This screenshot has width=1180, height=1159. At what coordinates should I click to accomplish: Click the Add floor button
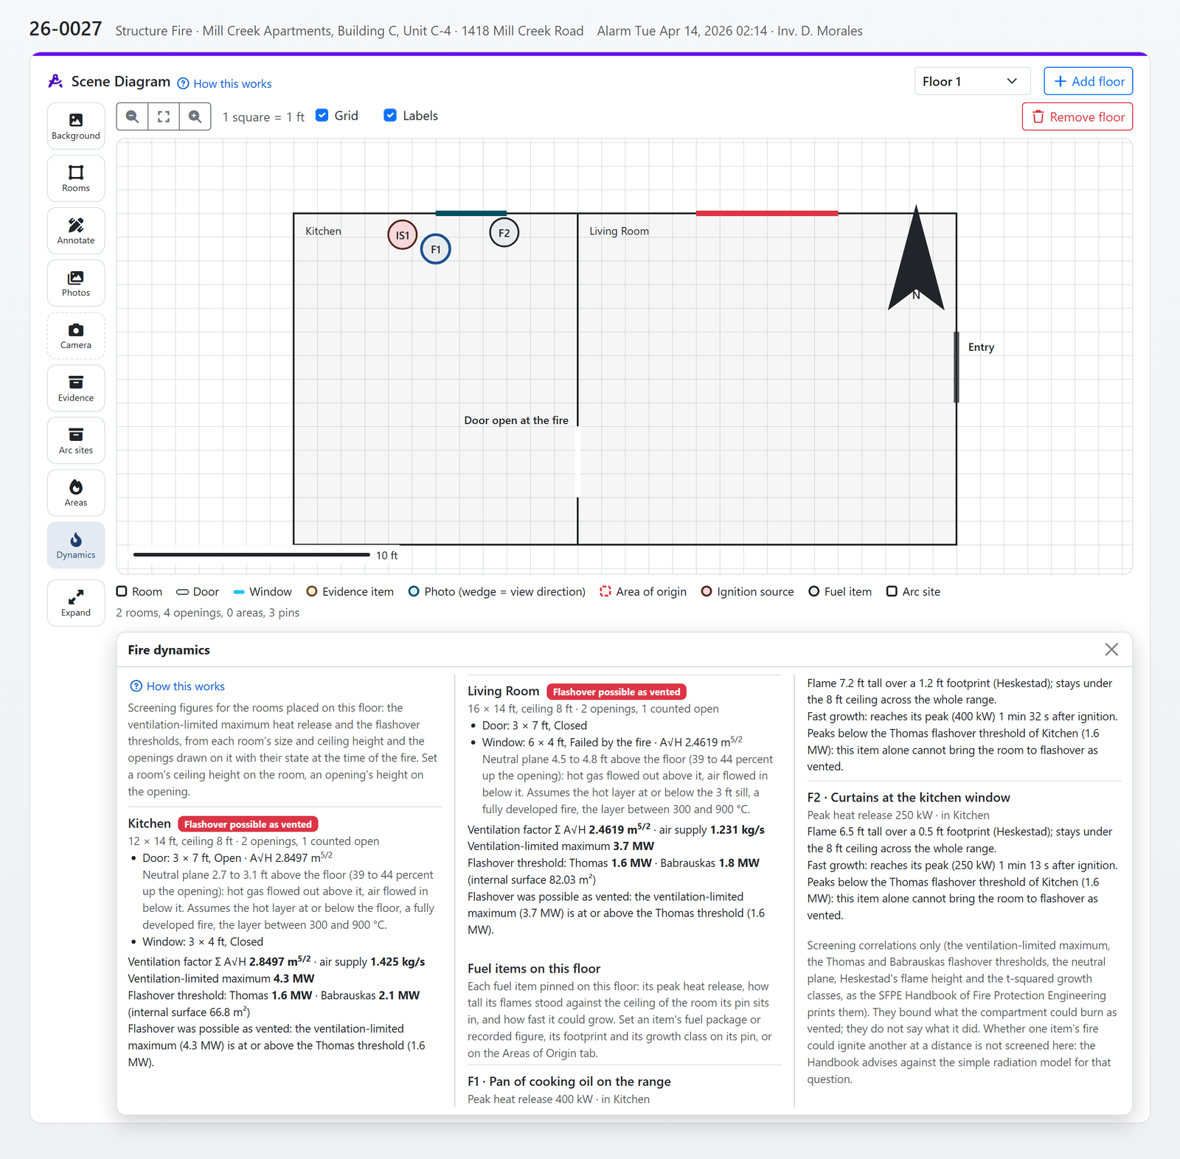(1089, 81)
